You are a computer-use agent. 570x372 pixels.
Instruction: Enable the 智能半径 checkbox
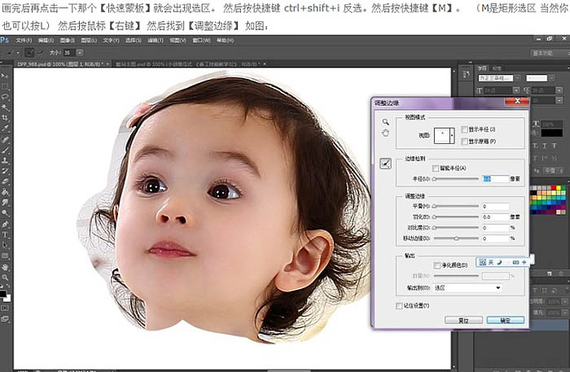click(436, 168)
